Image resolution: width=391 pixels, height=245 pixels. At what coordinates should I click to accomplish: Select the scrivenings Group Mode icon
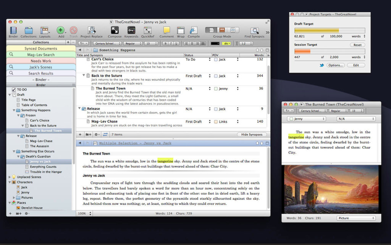[211, 30]
